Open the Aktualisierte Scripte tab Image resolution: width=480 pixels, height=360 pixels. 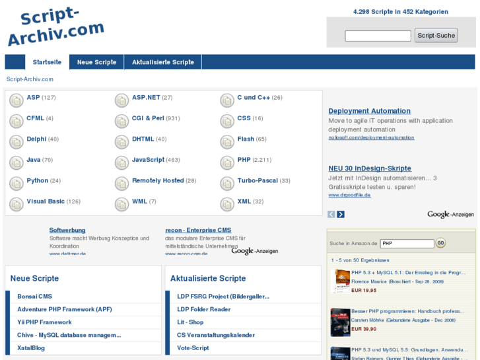tap(163, 62)
